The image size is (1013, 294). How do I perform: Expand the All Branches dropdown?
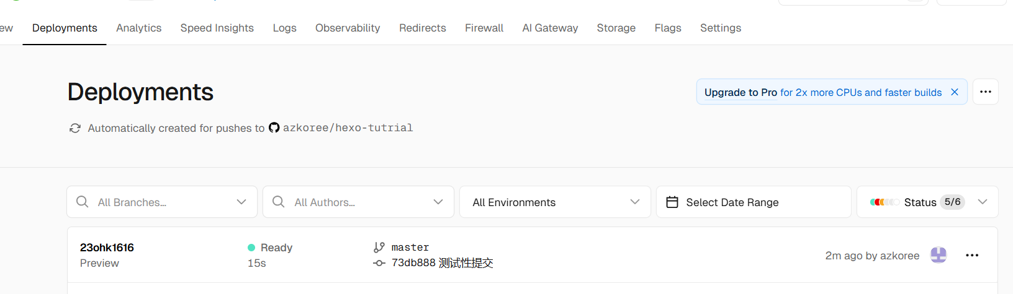(241, 202)
